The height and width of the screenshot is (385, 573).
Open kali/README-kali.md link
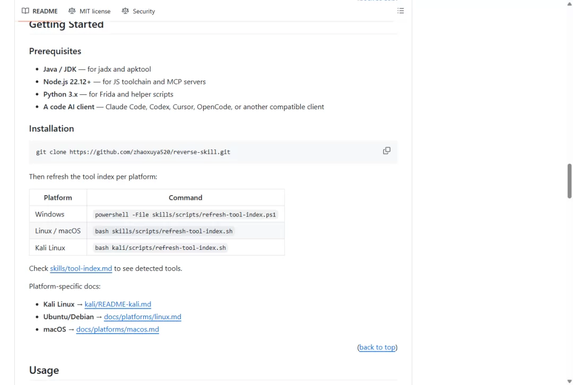point(118,304)
